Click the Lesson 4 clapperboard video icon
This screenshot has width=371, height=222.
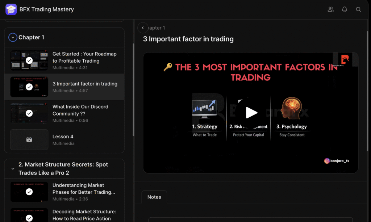point(29,140)
